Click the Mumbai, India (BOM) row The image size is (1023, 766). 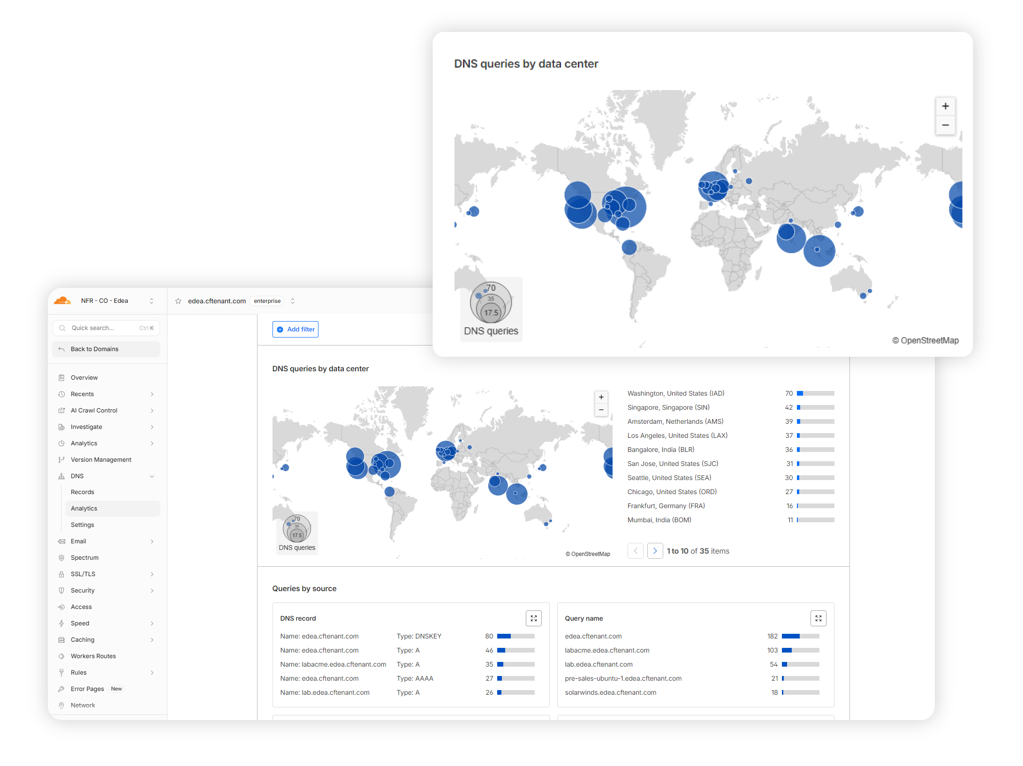[x=731, y=520]
